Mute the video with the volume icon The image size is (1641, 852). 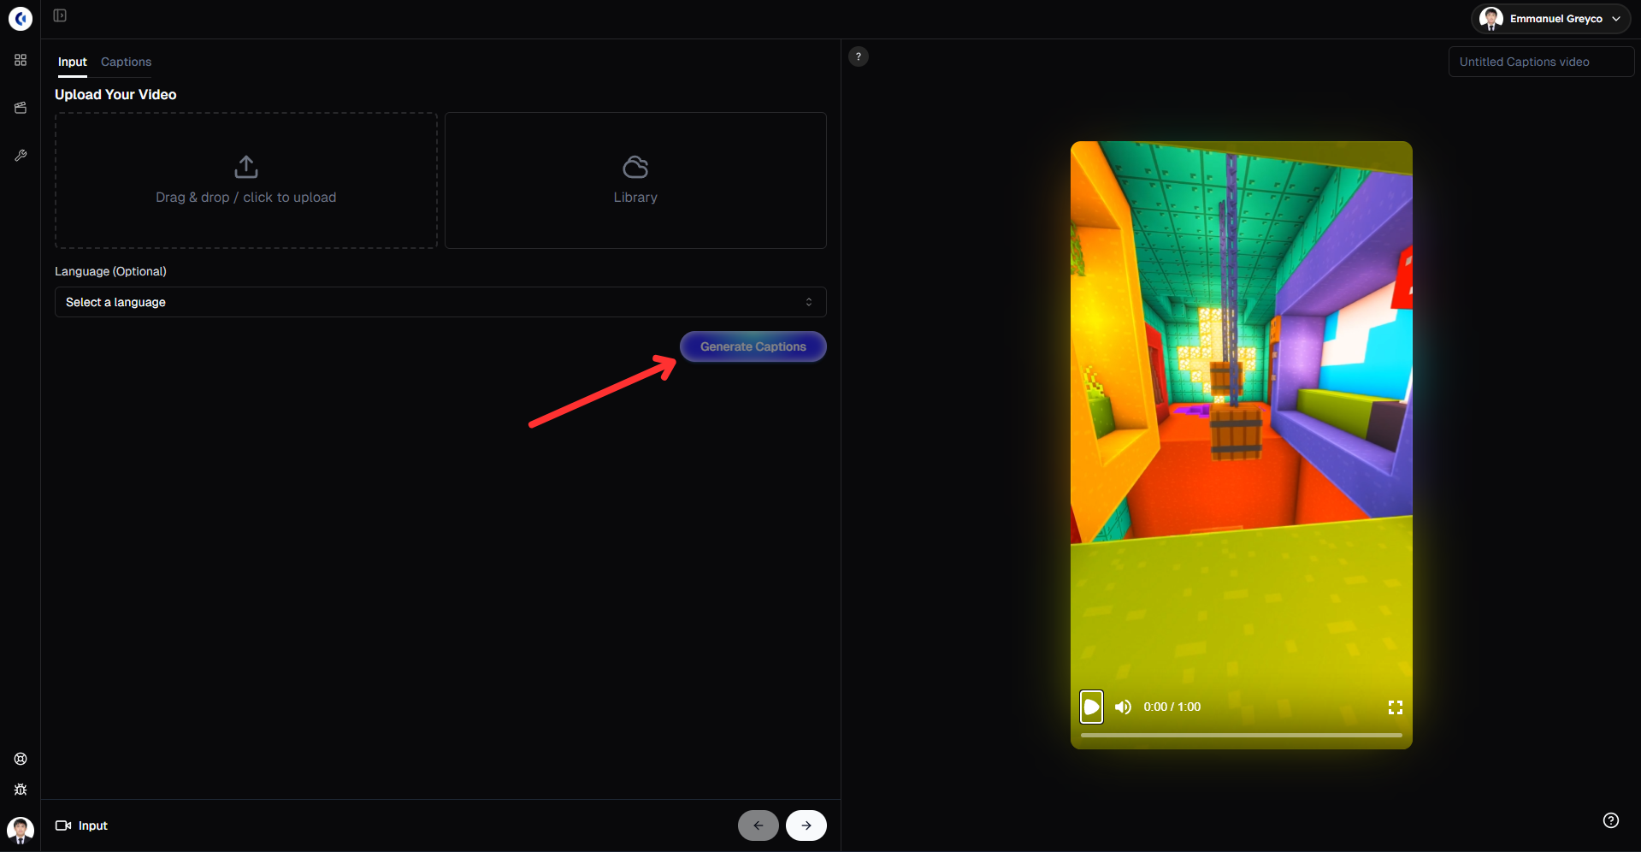click(x=1124, y=707)
